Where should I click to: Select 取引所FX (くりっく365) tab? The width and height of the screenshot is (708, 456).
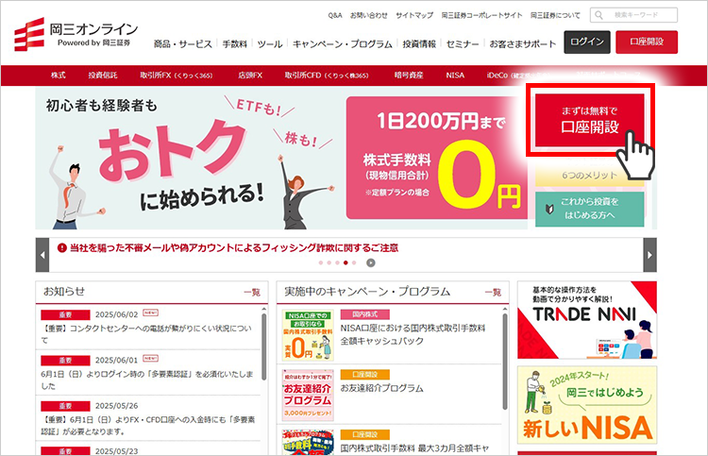coord(177,76)
